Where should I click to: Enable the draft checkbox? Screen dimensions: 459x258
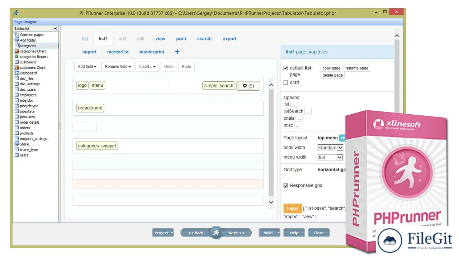(285, 82)
